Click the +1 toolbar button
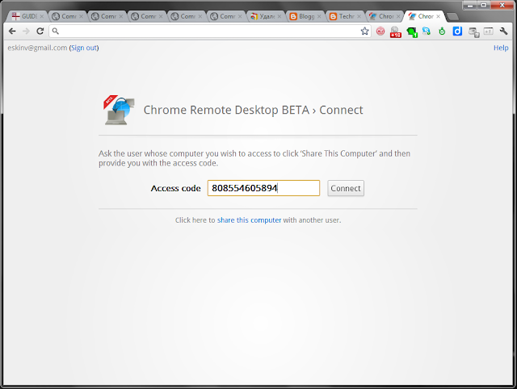Viewport: 517px width, 389px height. (488, 31)
